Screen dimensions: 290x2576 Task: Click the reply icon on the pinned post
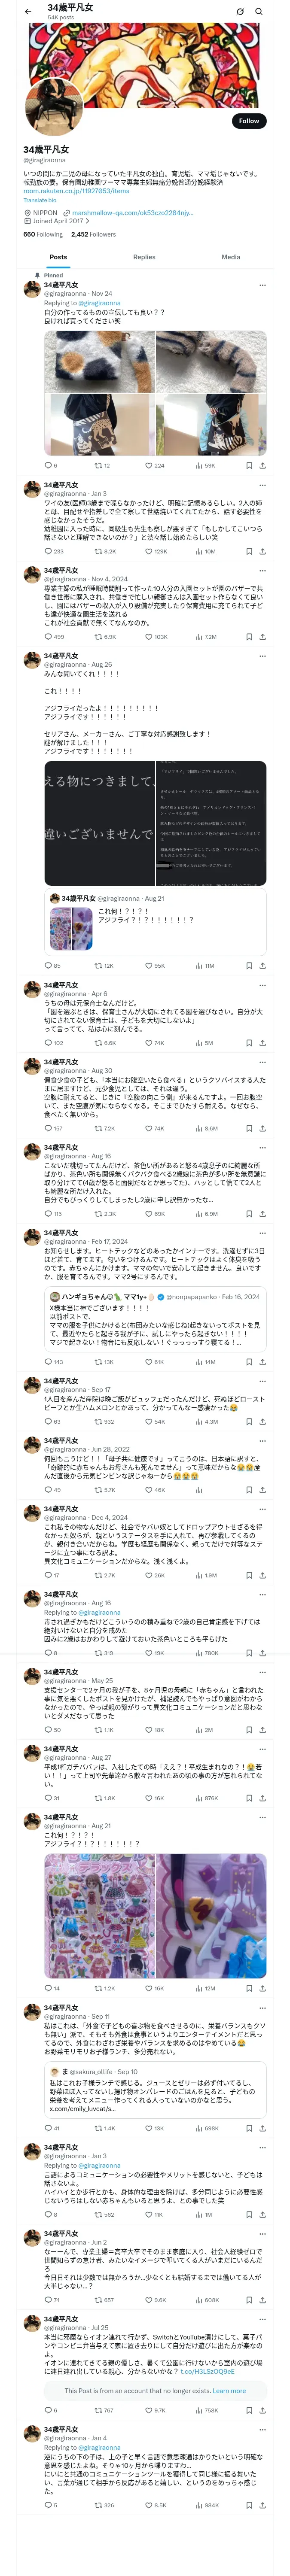pyautogui.click(x=48, y=465)
